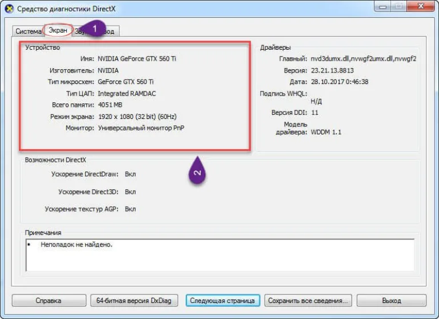Image resolution: width=439 pixels, height=319 pixels.
Task: Click driver date 28.10.2017 0:46:38
Action: coord(340,82)
